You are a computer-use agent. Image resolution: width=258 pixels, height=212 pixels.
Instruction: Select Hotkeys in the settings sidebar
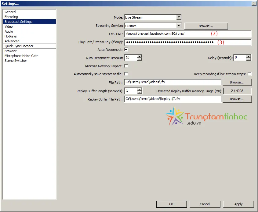(10, 36)
